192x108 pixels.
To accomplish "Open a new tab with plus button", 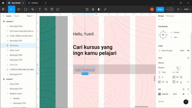I will pos(46,3).
